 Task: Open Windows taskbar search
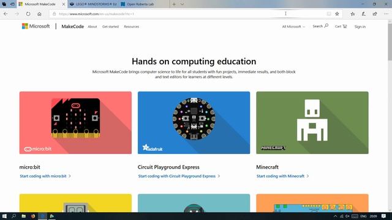13,216
